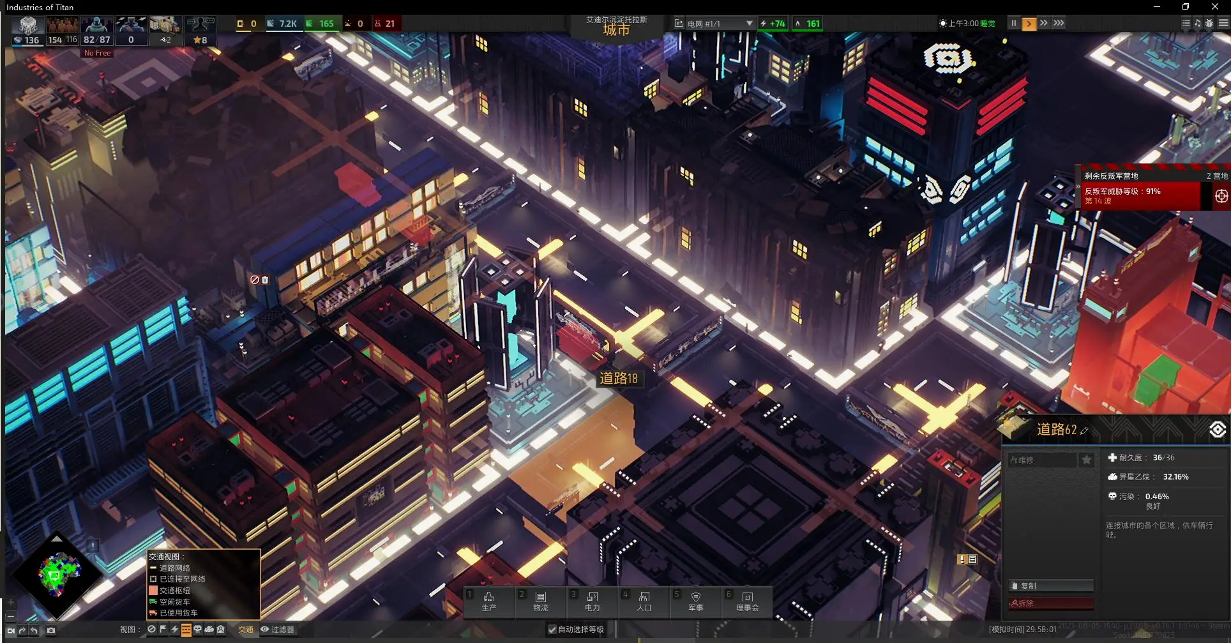Screen dimensions: 1231x643
Task: Toggle the lightning power view overlay
Action: [x=174, y=630]
